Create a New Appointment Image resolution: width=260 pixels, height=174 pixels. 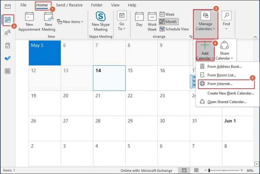tap(29, 22)
